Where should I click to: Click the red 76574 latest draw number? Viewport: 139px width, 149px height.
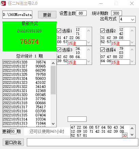tap(30, 41)
